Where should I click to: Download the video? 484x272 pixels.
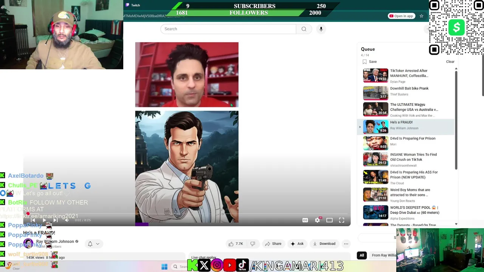(x=324, y=244)
